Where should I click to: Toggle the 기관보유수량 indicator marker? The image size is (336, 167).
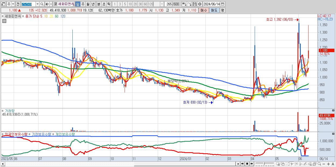(30, 134)
